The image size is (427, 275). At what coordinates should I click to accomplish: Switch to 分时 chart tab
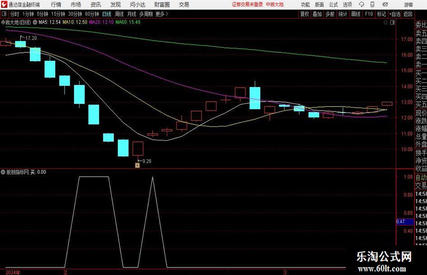tap(14, 14)
